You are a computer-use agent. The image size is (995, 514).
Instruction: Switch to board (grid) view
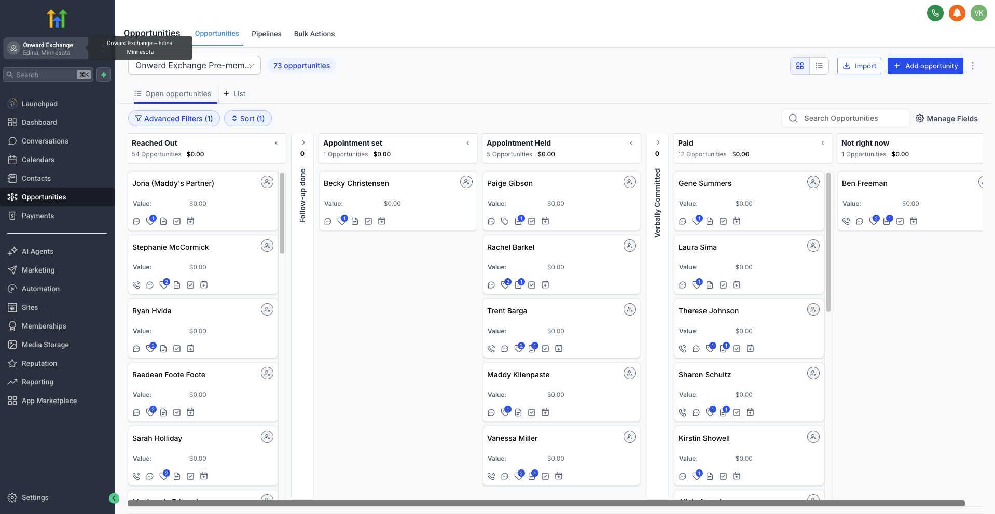tap(800, 66)
